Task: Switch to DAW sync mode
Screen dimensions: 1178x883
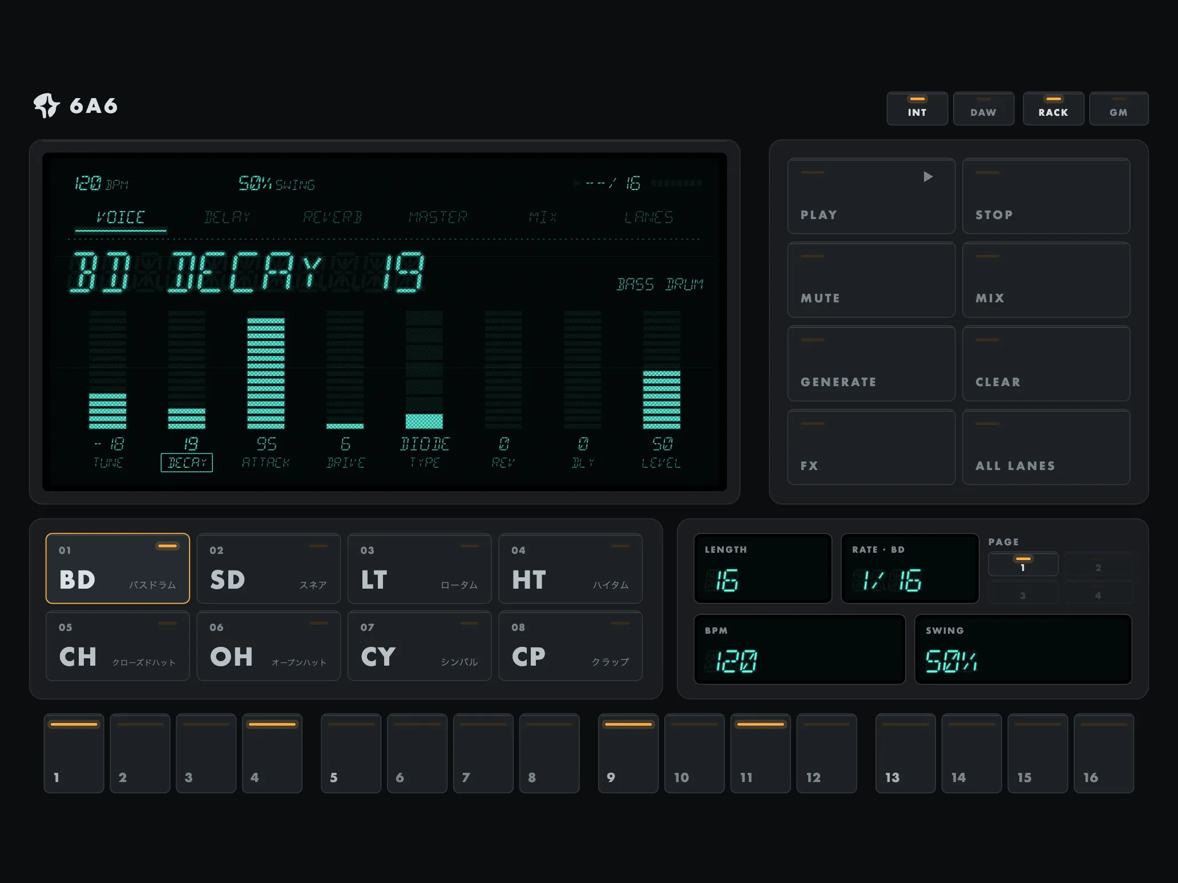Action: tap(983, 108)
